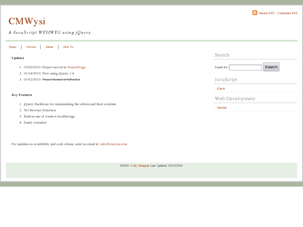Click the Key Features heading text
This screenshot has height=227, width=303.
[22, 95]
